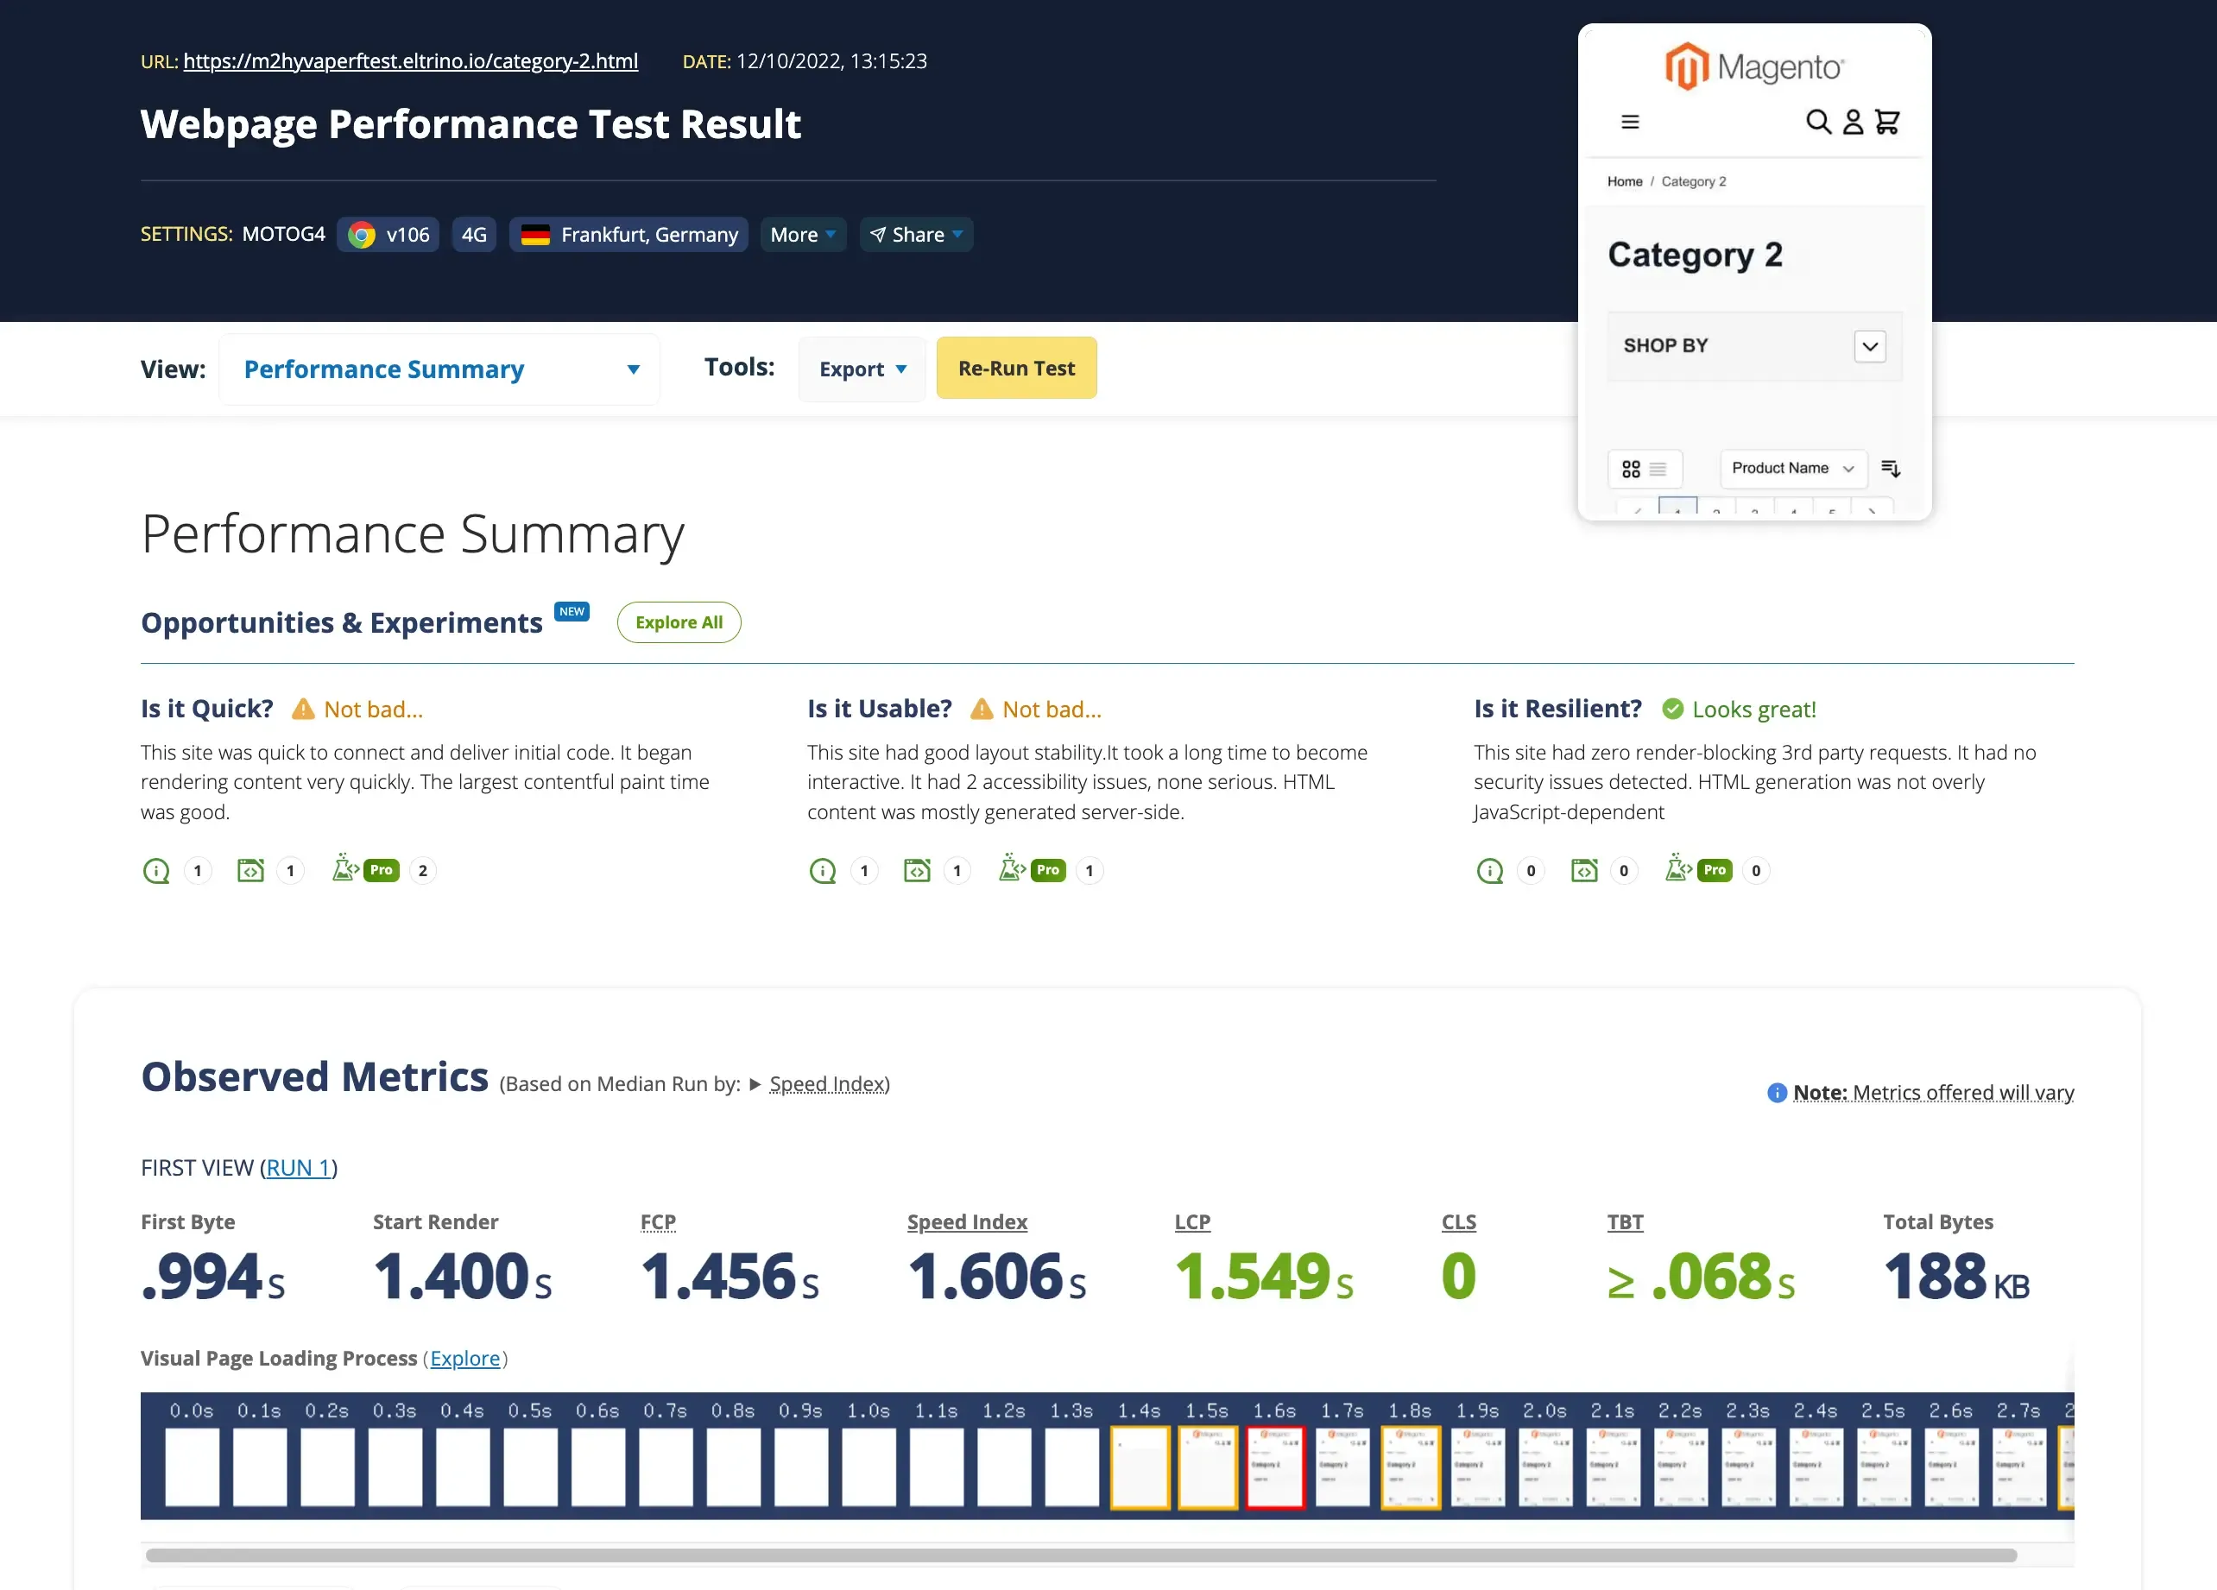Open the Performance Summary view dropdown
This screenshot has width=2217, height=1590.
(439, 369)
